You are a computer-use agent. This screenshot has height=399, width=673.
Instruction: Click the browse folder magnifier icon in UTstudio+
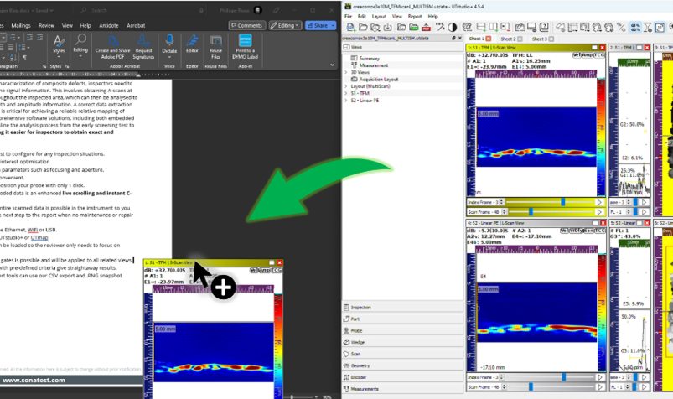[375, 27]
